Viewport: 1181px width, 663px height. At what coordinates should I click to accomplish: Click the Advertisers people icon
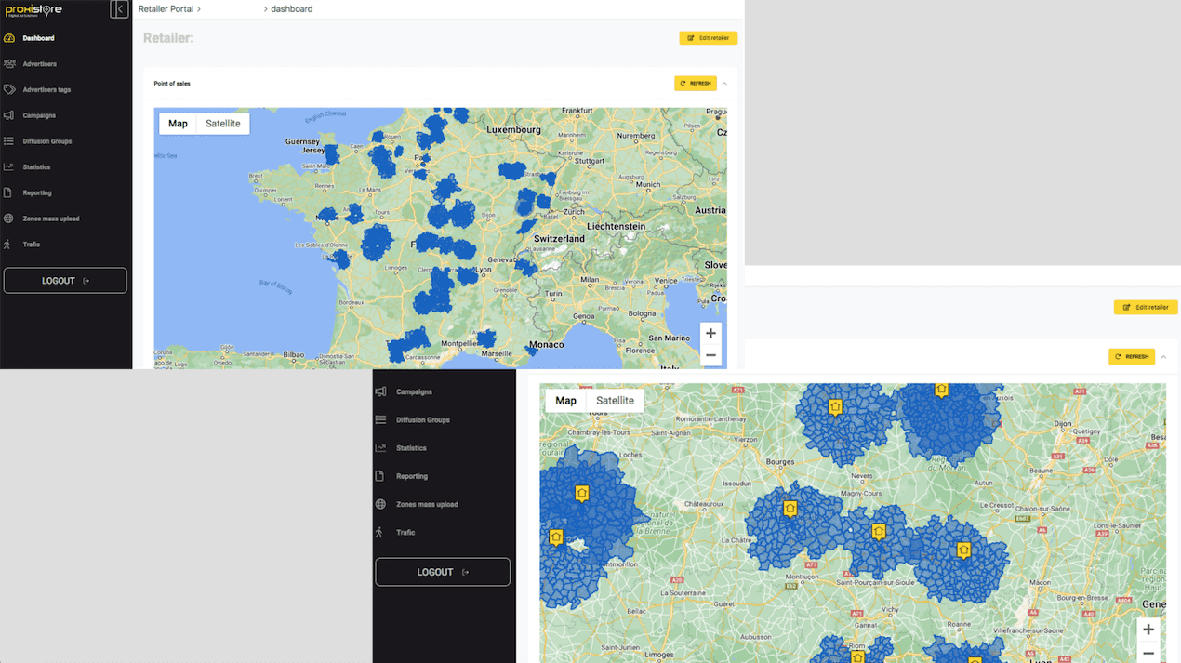9,64
